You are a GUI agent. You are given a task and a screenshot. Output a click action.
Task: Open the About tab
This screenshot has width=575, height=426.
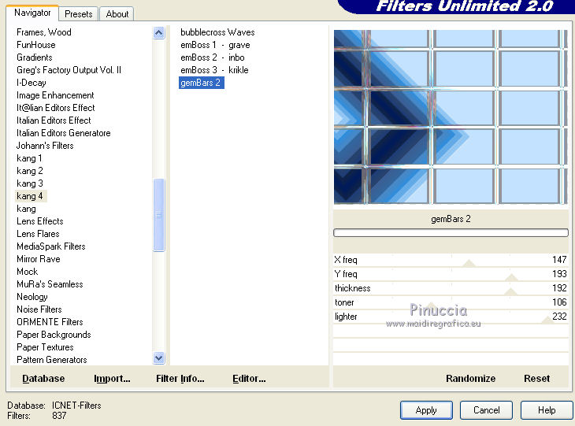tap(117, 14)
